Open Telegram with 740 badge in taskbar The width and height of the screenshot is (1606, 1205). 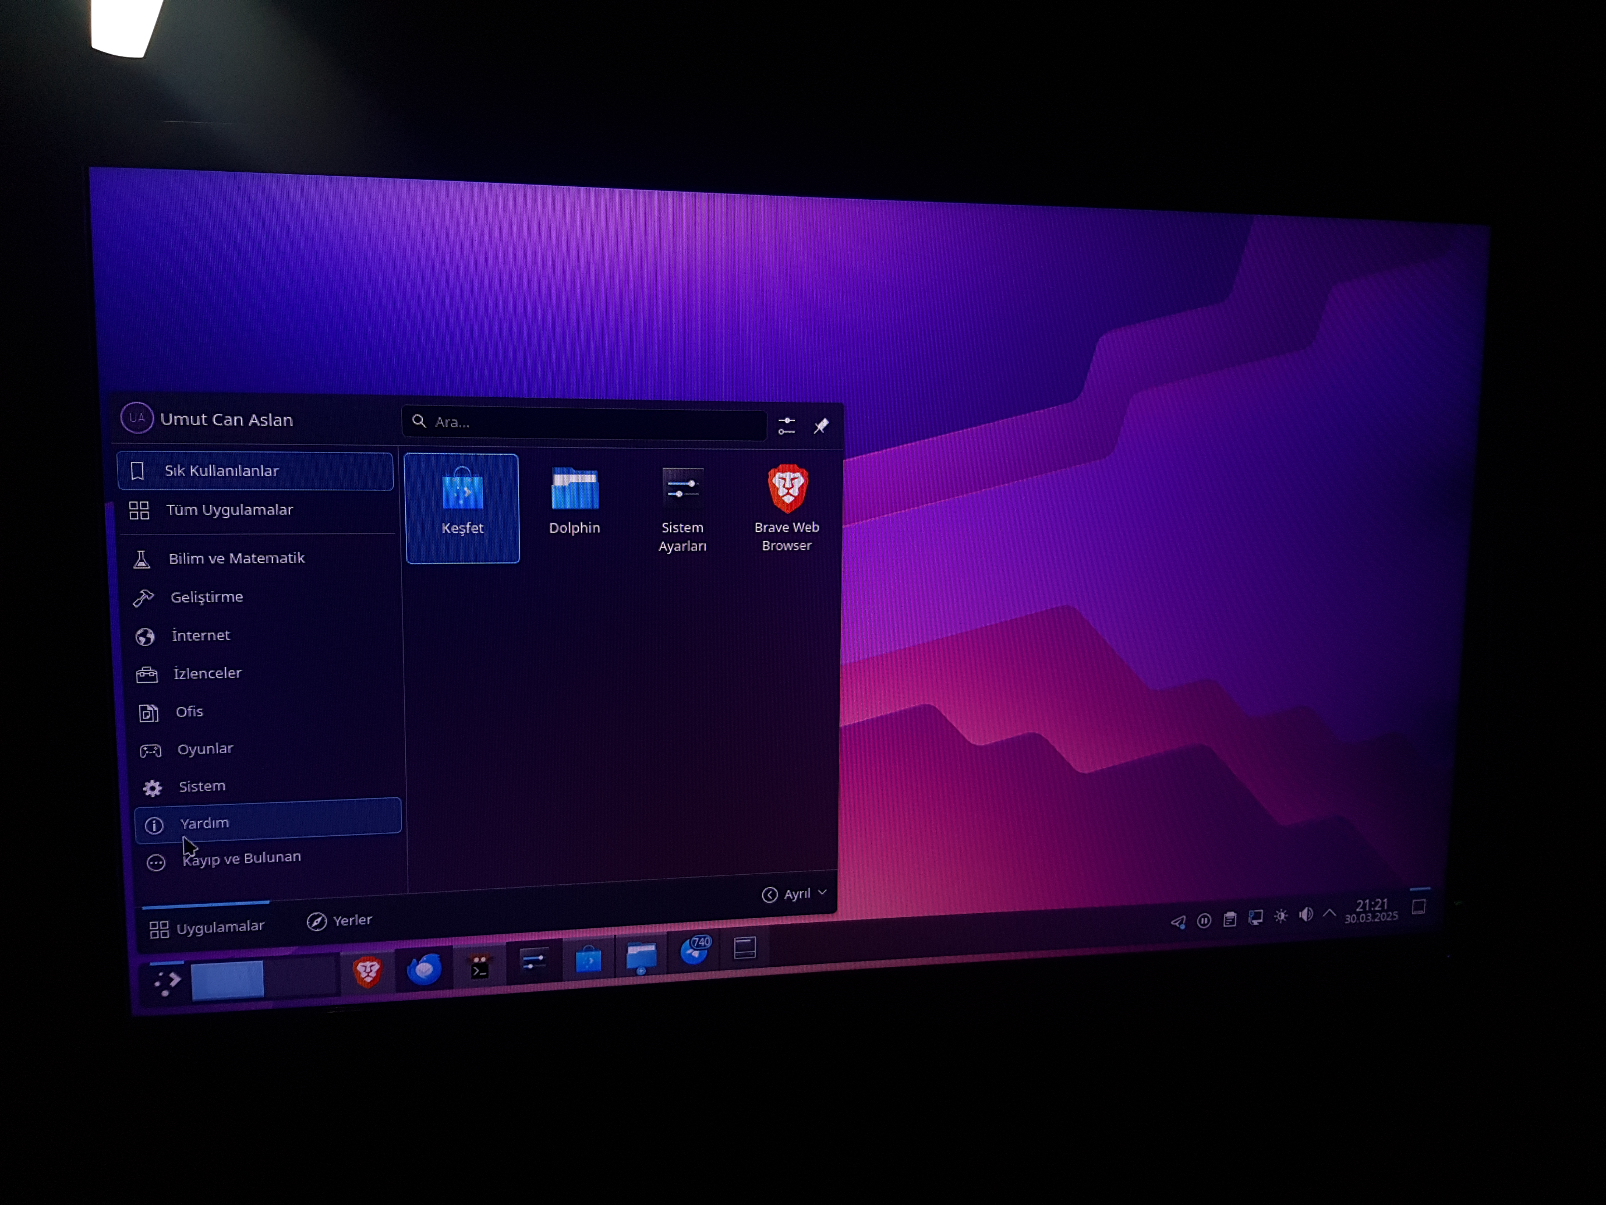pos(694,951)
